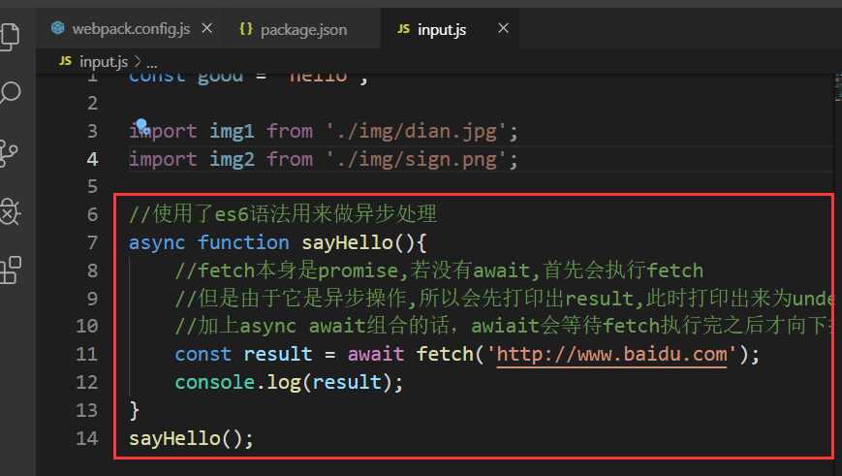This screenshot has width=842, height=476.
Task: Switch to the package.json tab
Action: coord(303,29)
